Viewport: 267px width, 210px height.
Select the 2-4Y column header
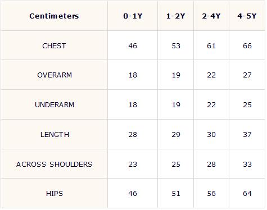click(x=211, y=16)
